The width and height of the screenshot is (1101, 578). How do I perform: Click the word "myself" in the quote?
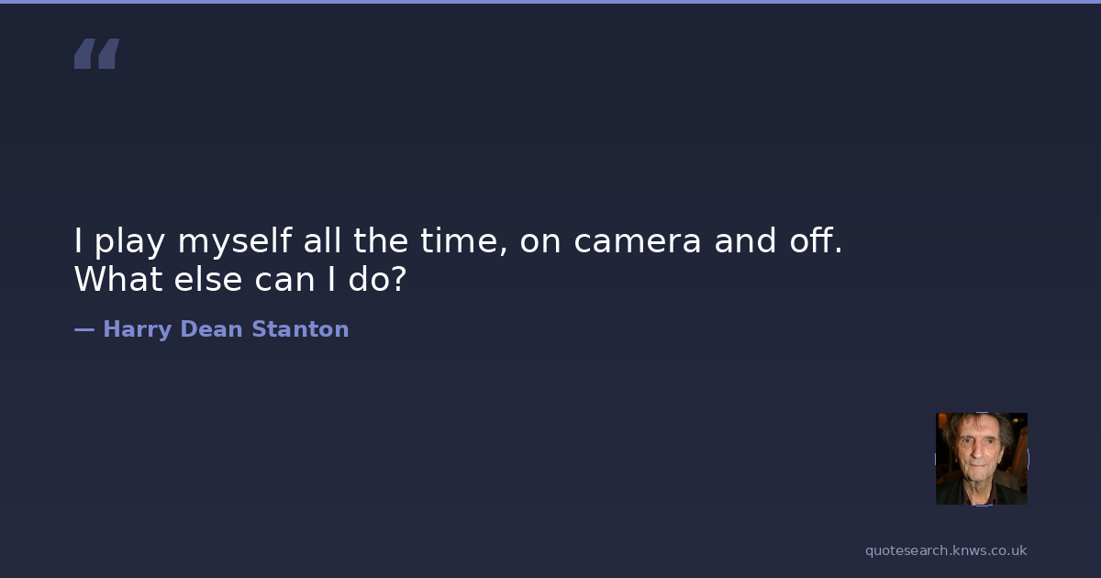(234, 243)
